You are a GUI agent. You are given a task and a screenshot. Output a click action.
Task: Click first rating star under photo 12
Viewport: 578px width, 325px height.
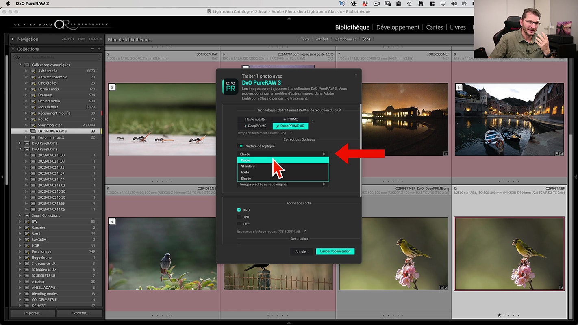(499, 315)
